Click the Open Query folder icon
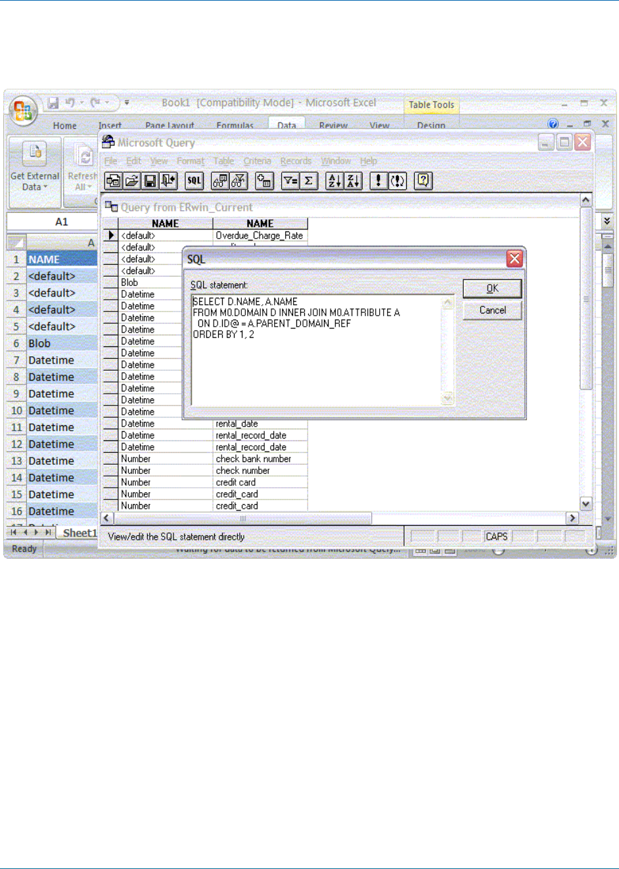 click(x=131, y=181)
